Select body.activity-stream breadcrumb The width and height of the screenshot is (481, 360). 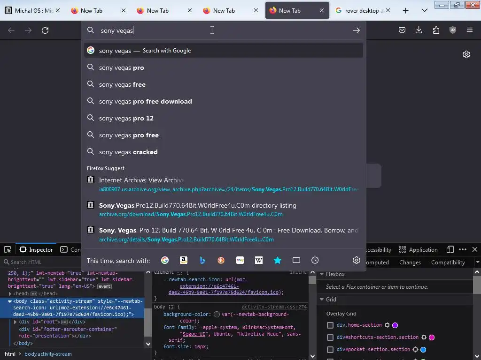pos(48,354)
